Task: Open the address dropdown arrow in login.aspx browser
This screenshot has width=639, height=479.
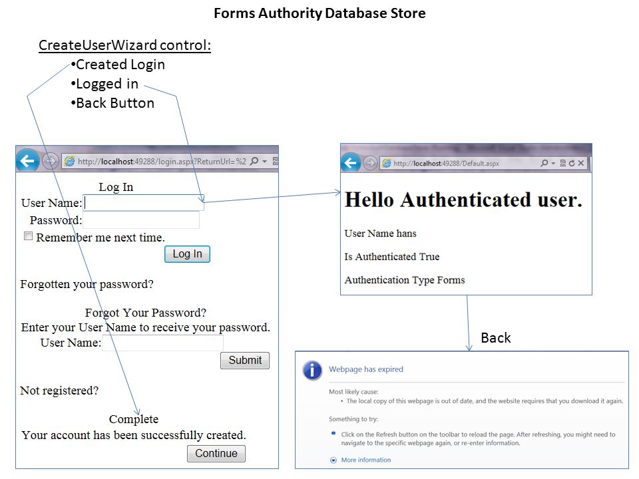Action: tap(264, 162)
